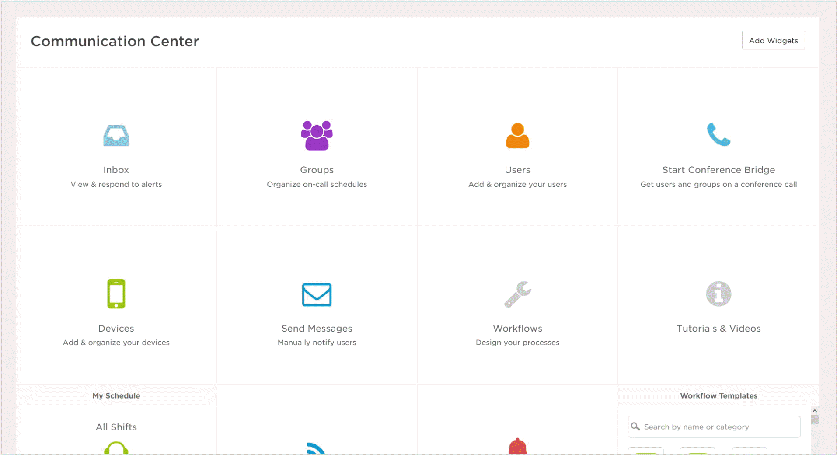Viewport: 837px width, 455px height.
Task: Open the Inbox tray icon
Action: 116,136
